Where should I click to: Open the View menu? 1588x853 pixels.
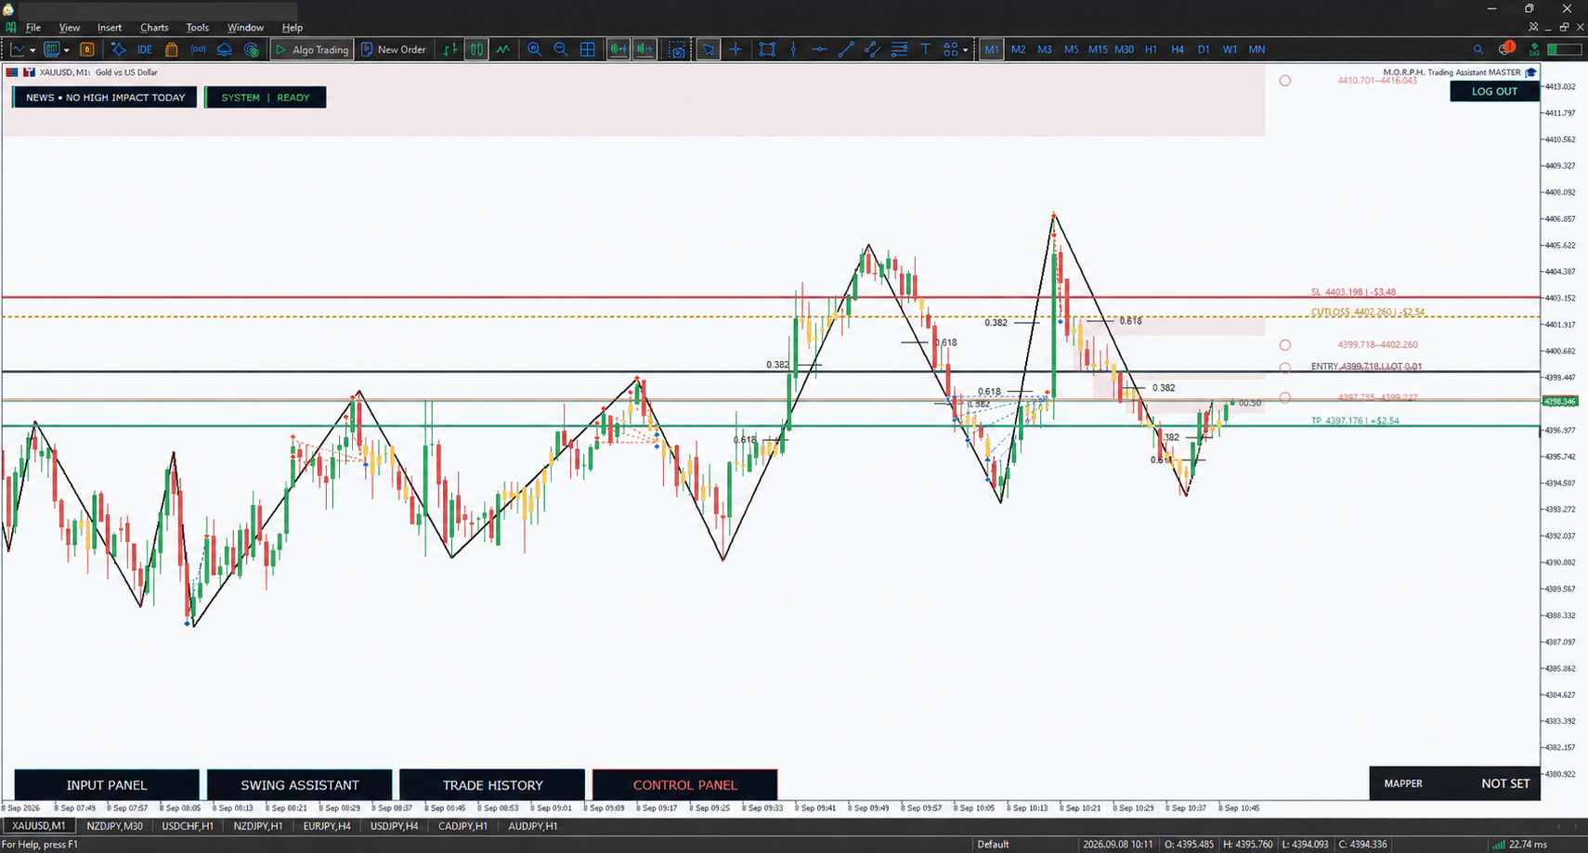click(x=70, y=27)
